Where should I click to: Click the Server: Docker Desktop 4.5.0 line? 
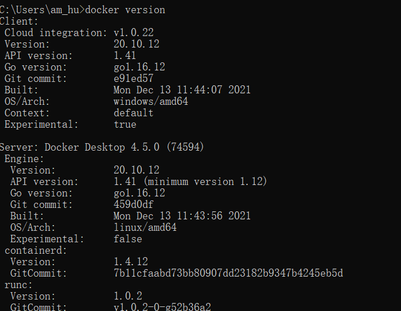pyautogui.click(x=102, y=147)
